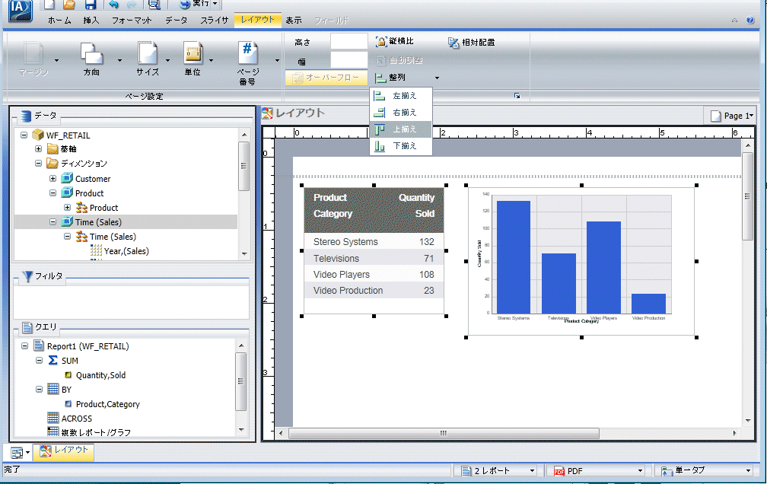767x484 pixels.
Task: Click the ページ番号 page number icon
Action: 247,53
